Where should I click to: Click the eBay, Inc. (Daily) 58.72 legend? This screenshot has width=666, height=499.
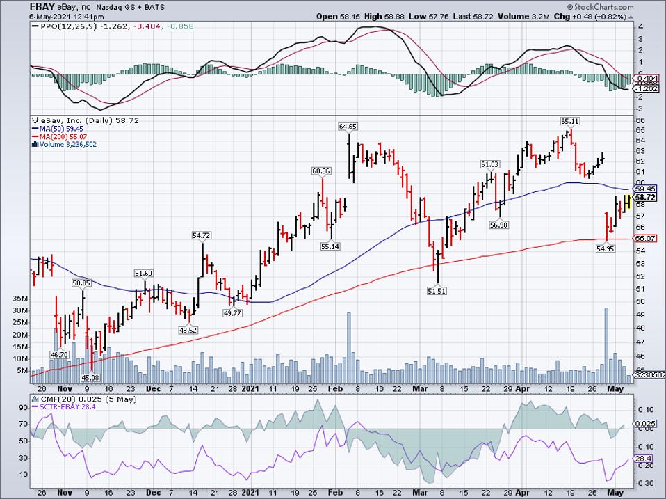[x=90, y=120]
